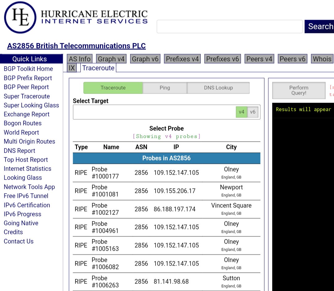Open the Super Looking Glass link
The height and width of the screenshot is (291, 334).
pyautogui.click(x=31, y=105)
